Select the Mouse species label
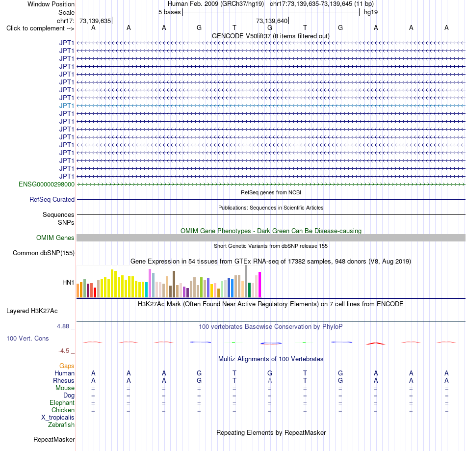 coord(65,388)
